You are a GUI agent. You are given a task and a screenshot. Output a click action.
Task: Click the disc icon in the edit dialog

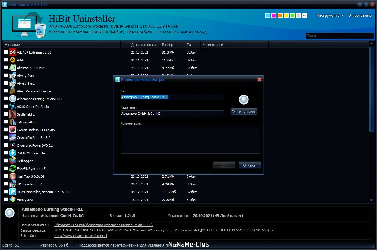tap(244, 100)
